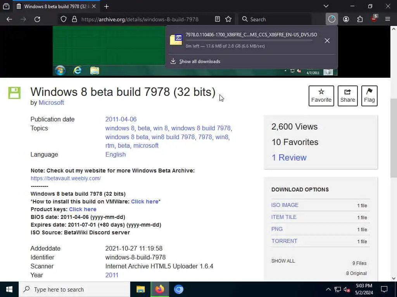Close the Windows 8 beta build tab
397x297 pixels.
94,6
